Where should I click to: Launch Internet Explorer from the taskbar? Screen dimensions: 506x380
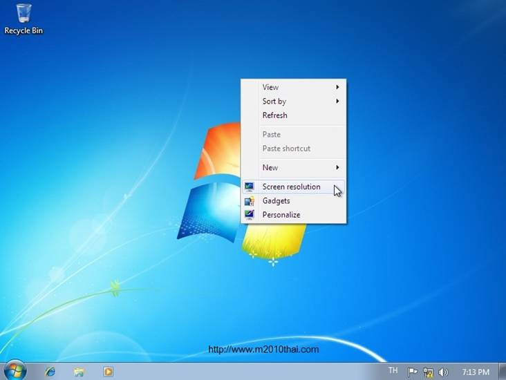click(x=50, y=372)
